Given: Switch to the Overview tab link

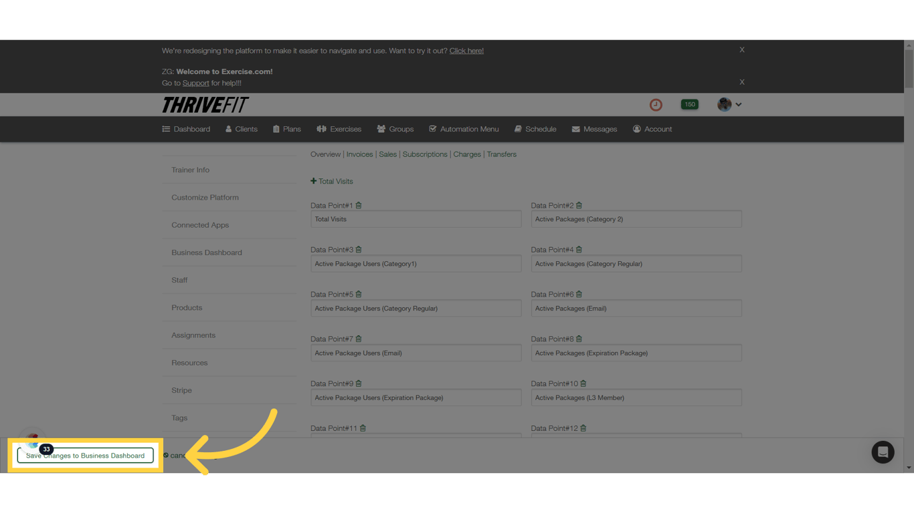Looking at the screenshot, I should 325,154.
